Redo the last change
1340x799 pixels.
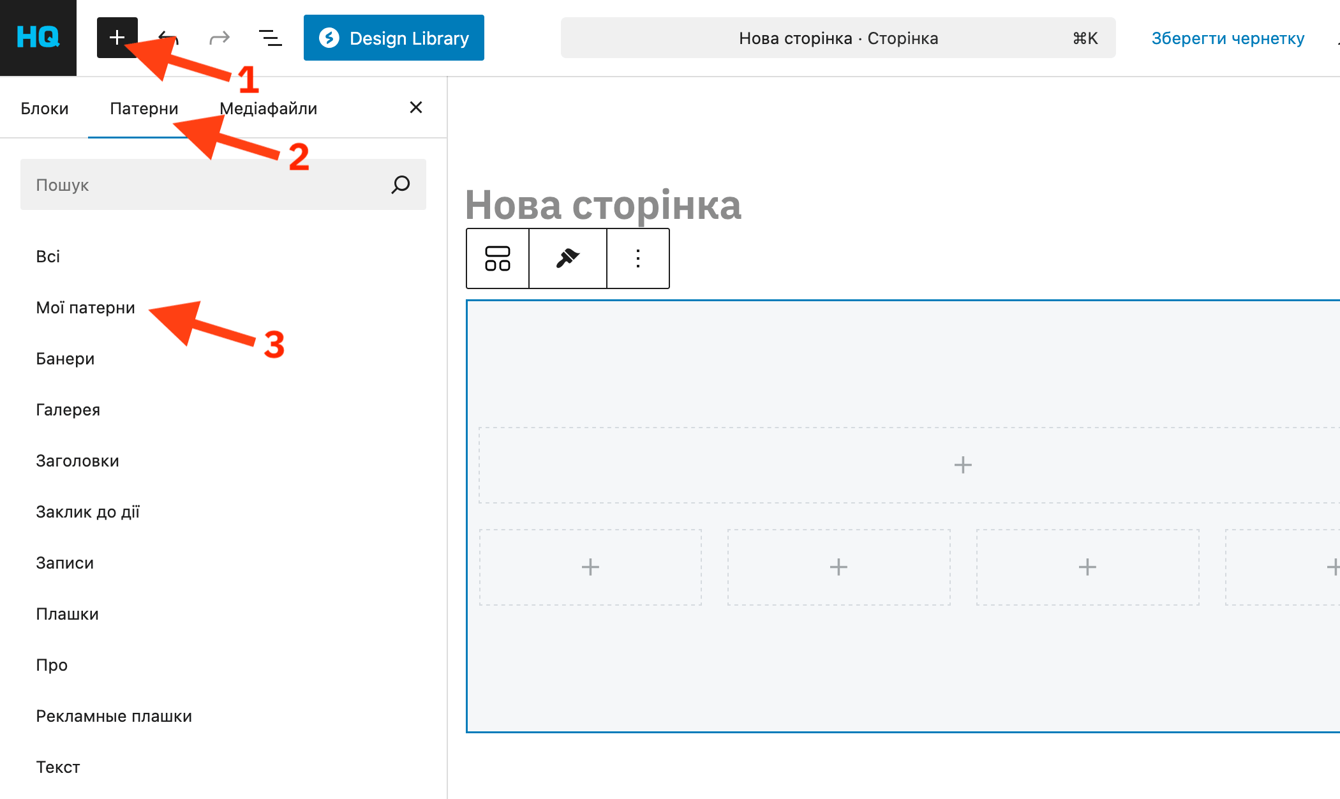coord(219,38)
